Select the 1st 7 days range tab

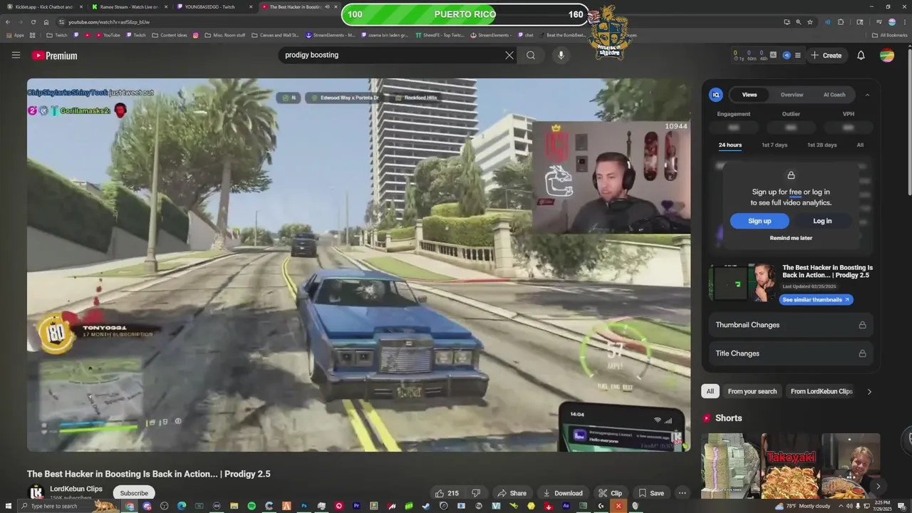(774, 145)
